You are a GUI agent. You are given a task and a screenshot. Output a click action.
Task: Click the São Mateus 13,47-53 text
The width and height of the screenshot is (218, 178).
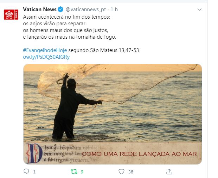(114, 50)
